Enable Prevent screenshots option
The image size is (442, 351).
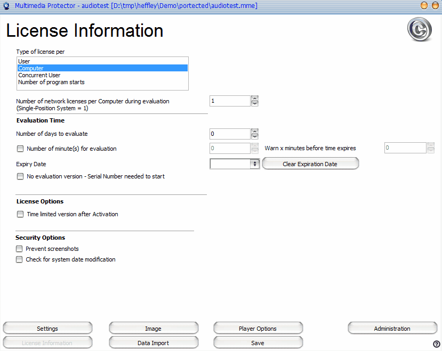pyautogui.click(x=20, y=249)
